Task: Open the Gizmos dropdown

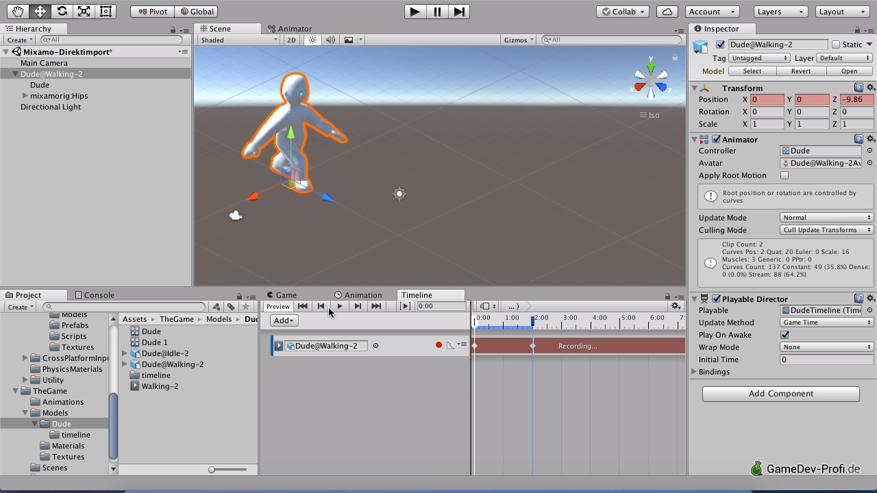Action: tap(518, 40)
